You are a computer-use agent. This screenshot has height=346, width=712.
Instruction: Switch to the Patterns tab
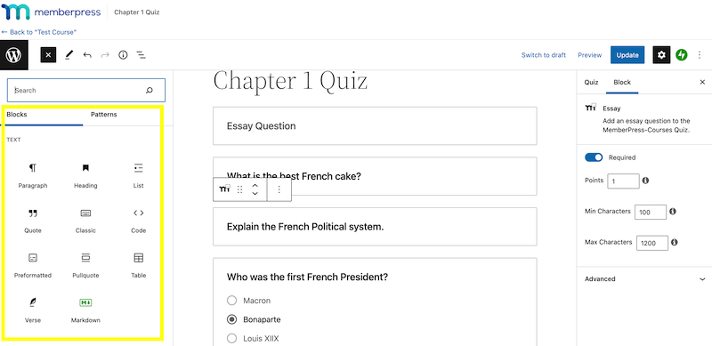pos(104,115)
